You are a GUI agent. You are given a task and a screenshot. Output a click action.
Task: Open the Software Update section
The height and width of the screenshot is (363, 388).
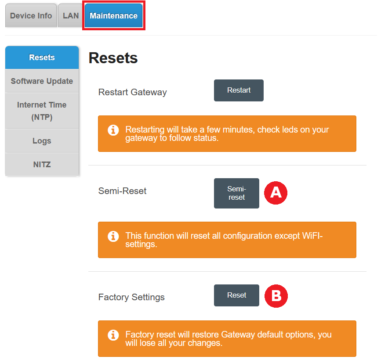coord(42,81)
